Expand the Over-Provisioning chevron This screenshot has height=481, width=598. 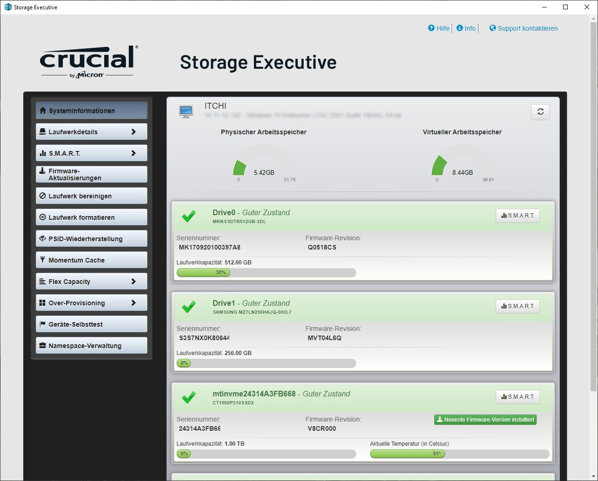[x=133, y=303]
